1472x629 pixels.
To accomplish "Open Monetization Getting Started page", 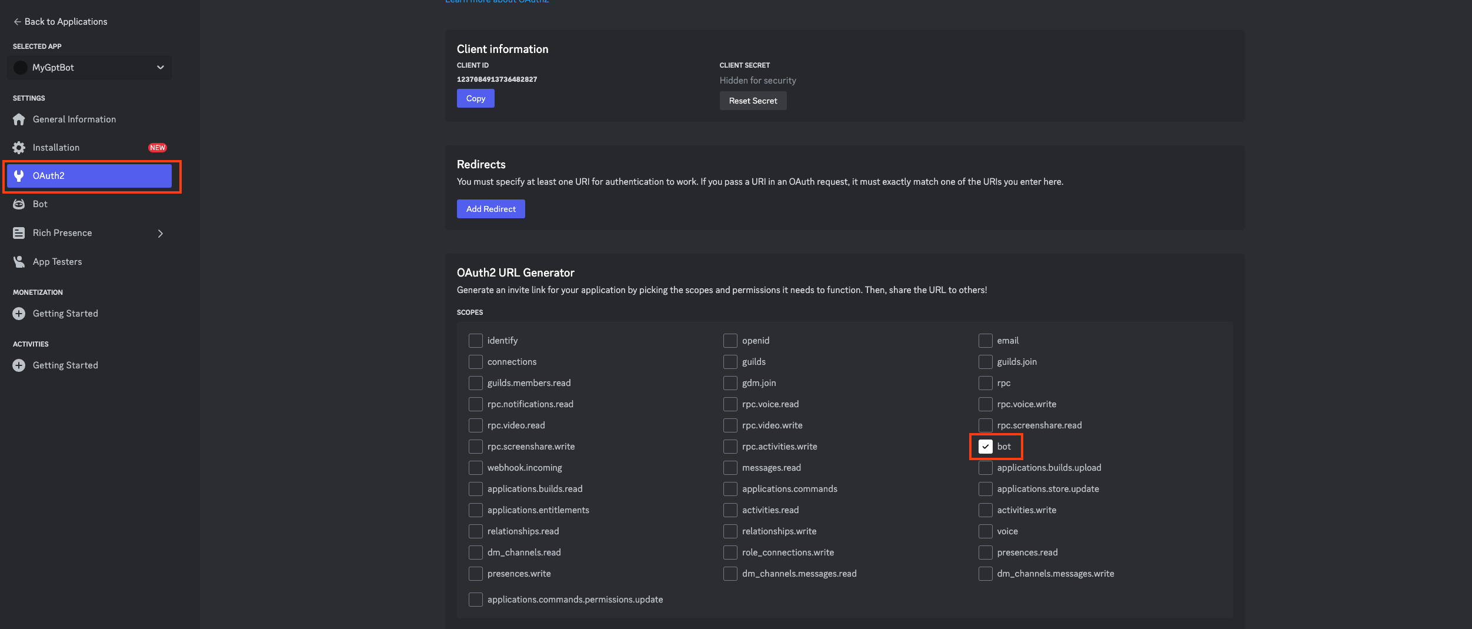I will [x=89, y=314].
